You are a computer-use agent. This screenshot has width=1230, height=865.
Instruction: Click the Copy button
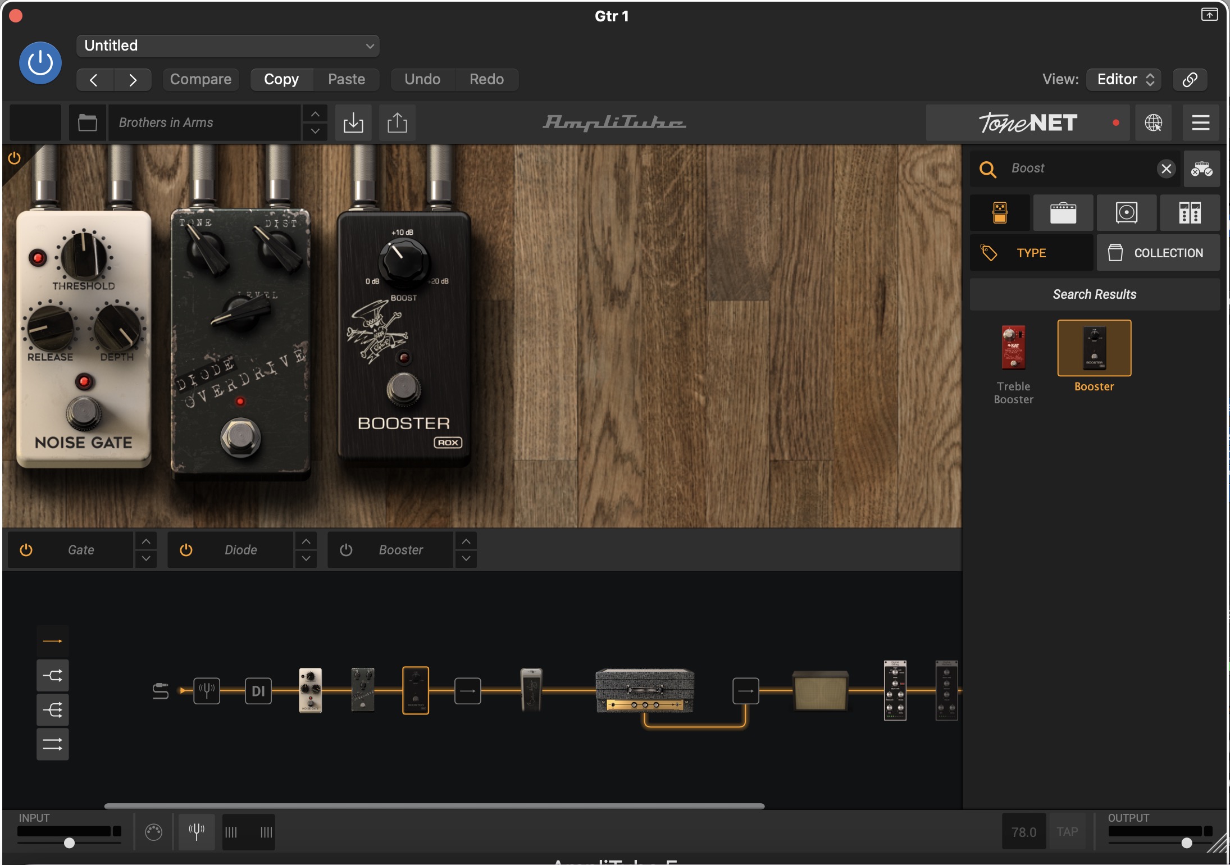(281, 79)
